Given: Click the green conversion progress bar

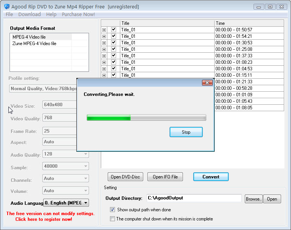Looking at the screenshot, I should pyautogui.click(x=146, y=118).
